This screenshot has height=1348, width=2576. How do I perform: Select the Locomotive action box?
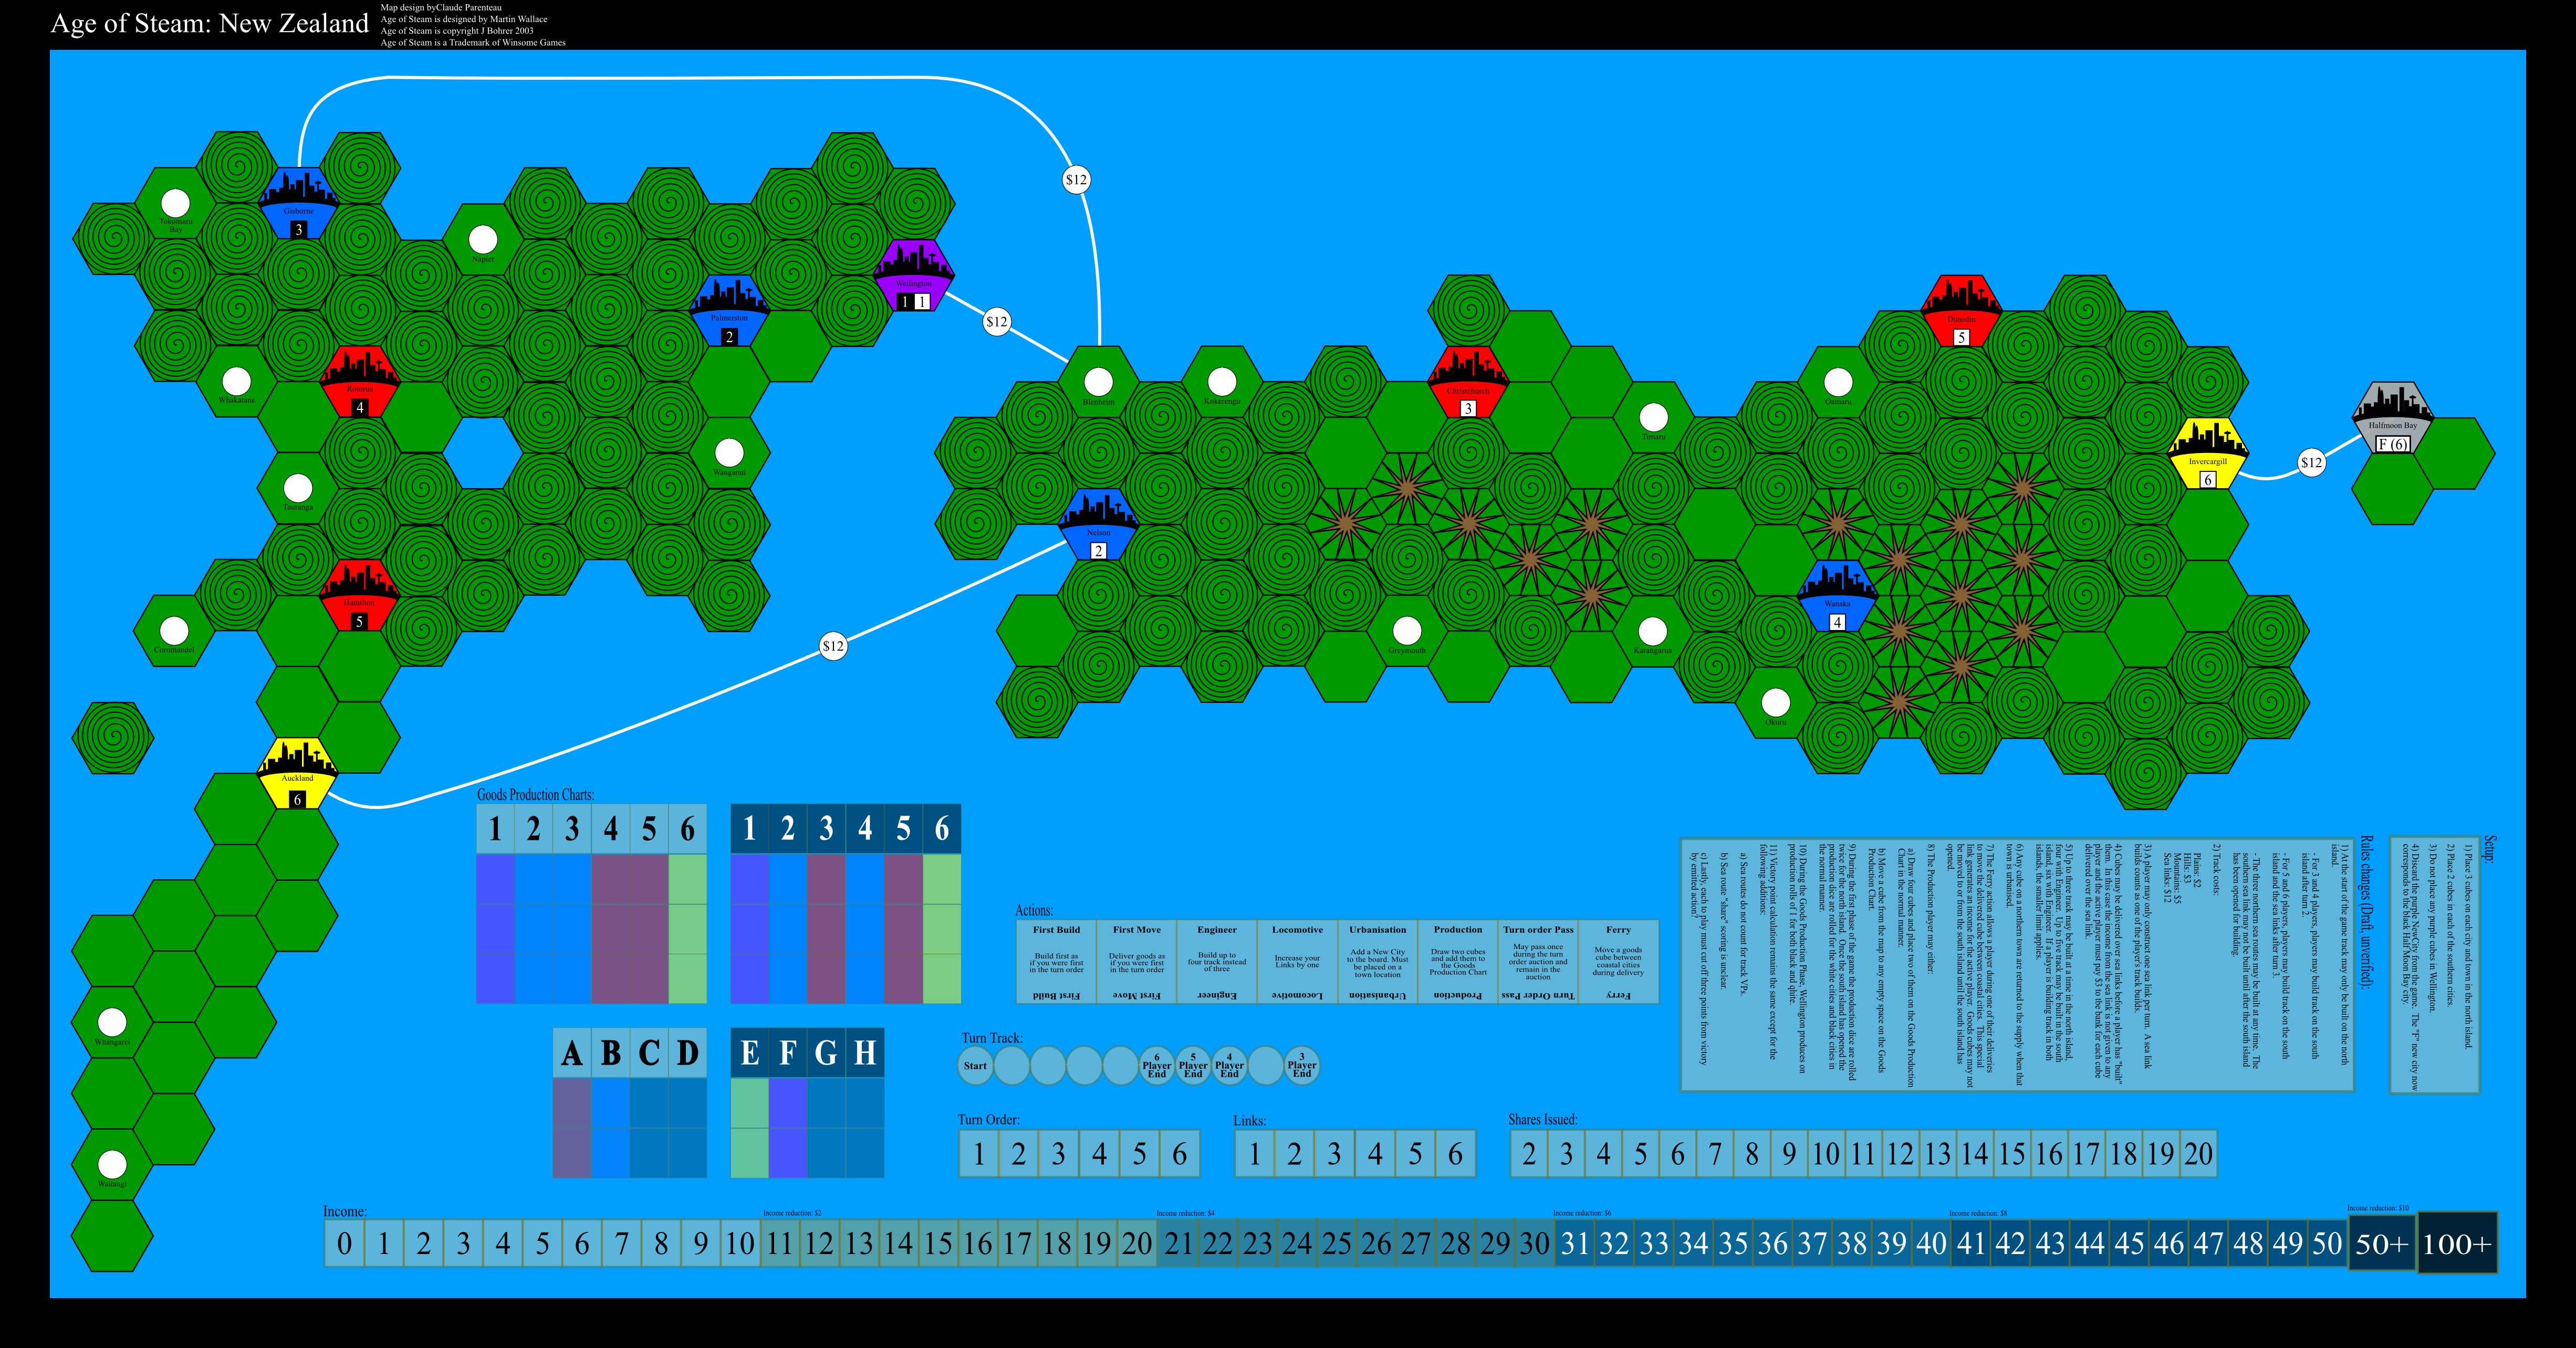click(x=1297, y=961)
